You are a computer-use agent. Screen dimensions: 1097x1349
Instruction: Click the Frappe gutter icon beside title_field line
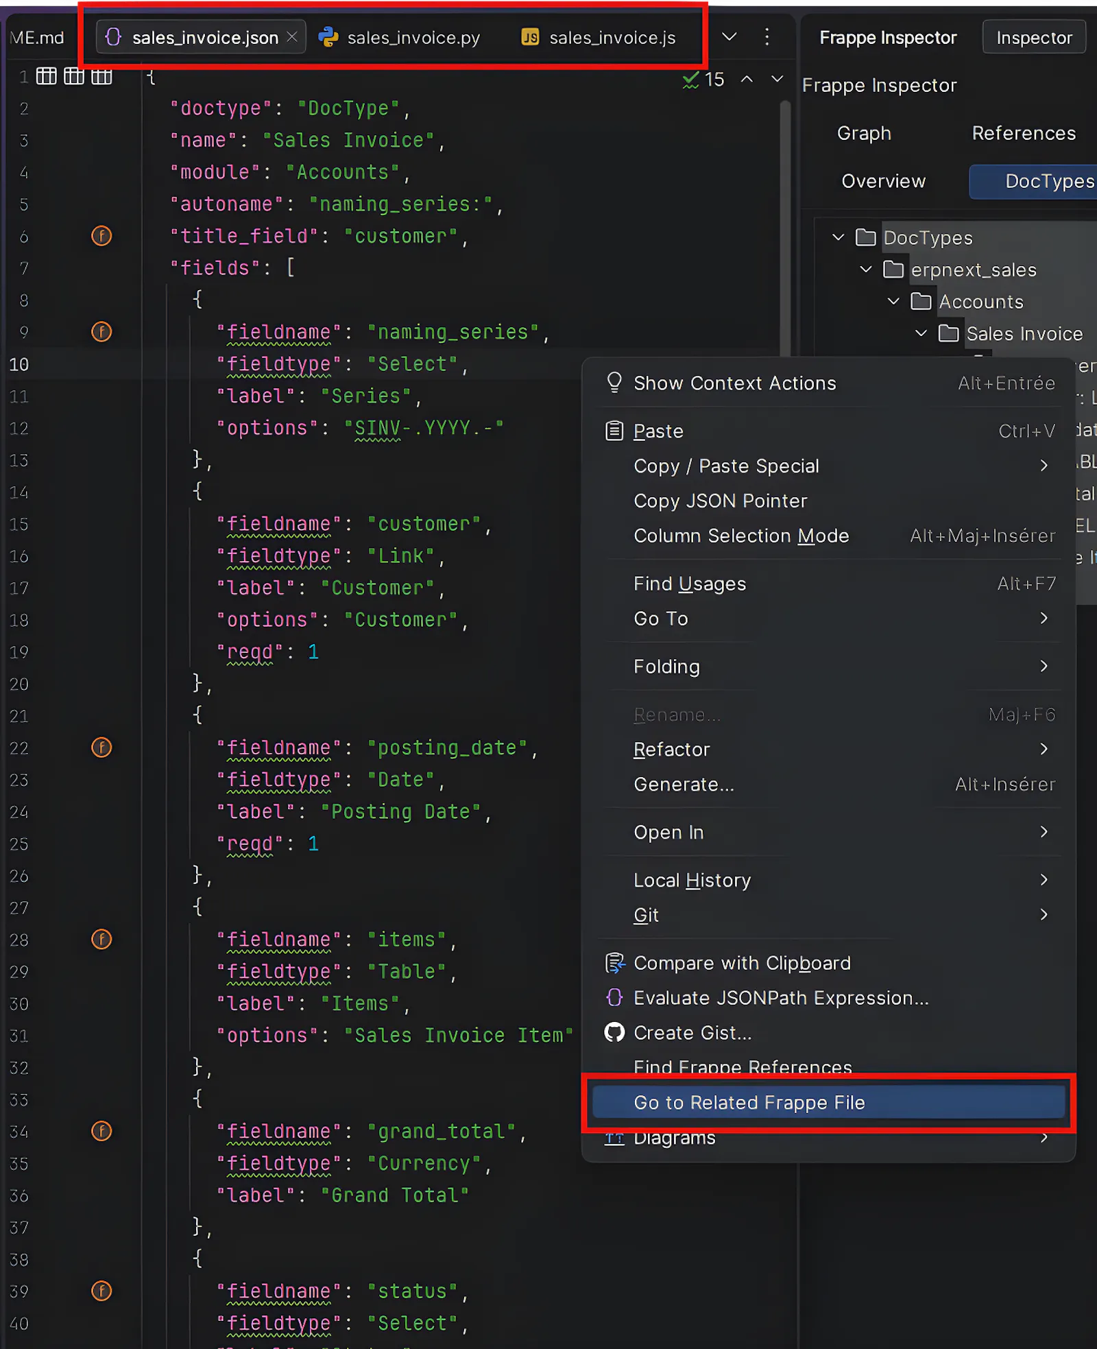[101, 236]
